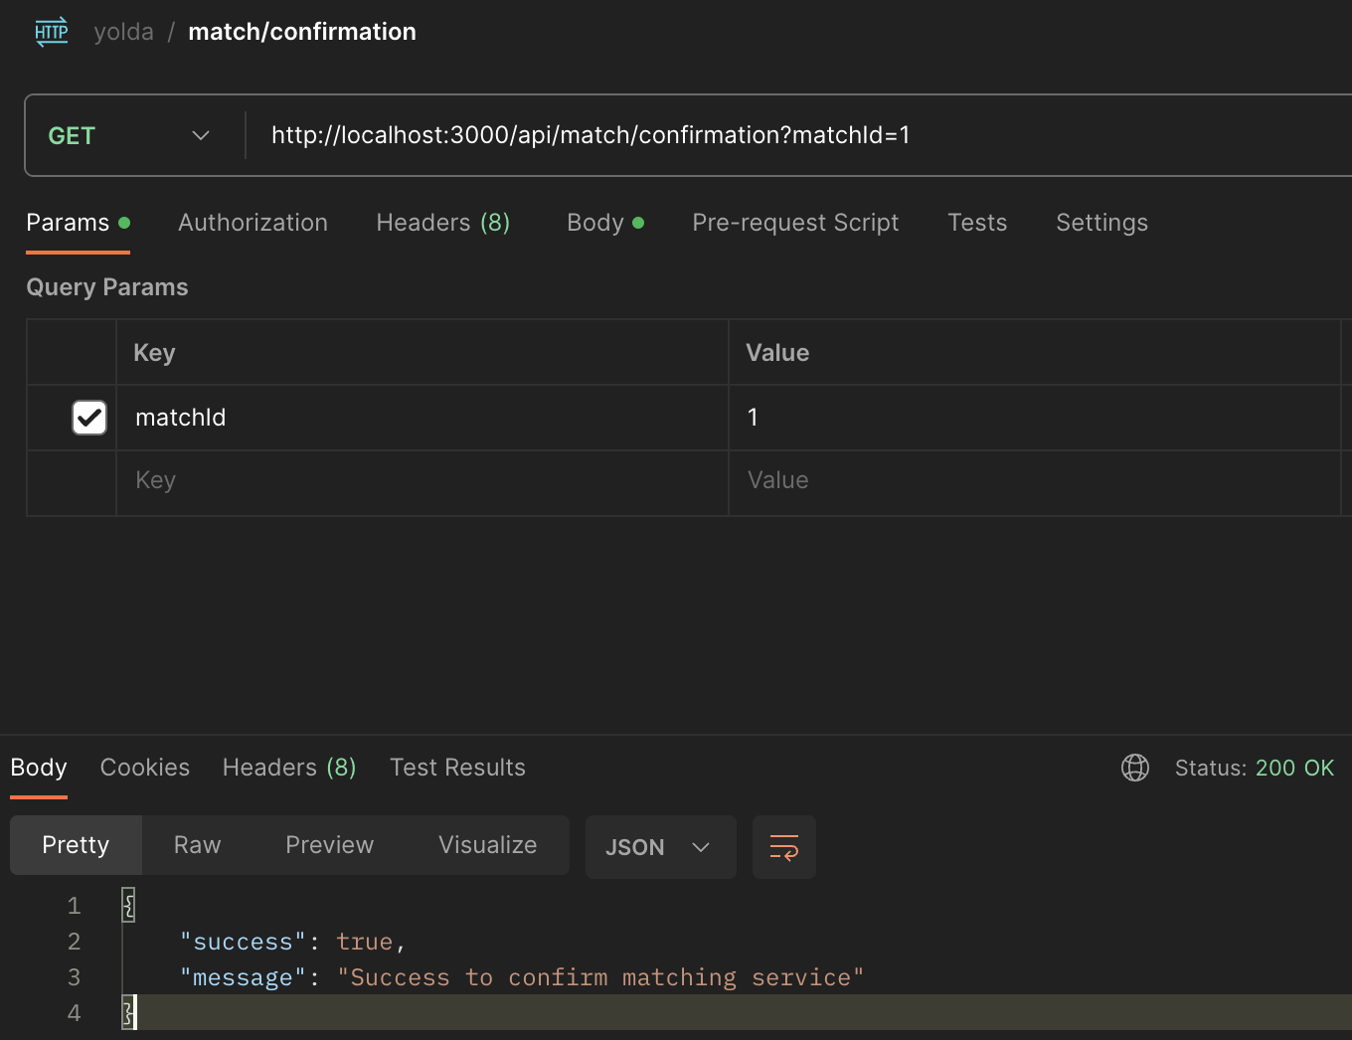The height and width of the screenshot is (1040, 1352).
Task: Open the Authorization tab
Action: 253,223
